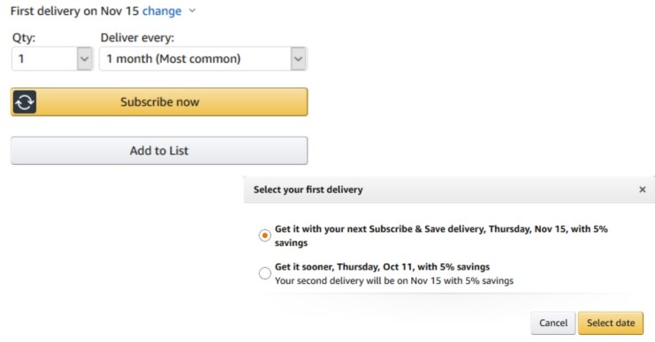Click the Qty dropdown arrow
This screenshot has width=655, height=342.
click(84, 59)
